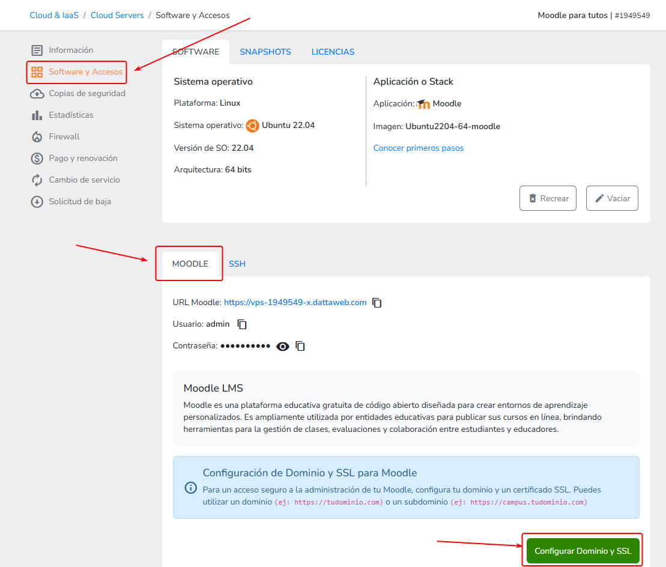666x567 pixels.
Task: Click the Ubuntu logo icon
Action: pos(252,126)
